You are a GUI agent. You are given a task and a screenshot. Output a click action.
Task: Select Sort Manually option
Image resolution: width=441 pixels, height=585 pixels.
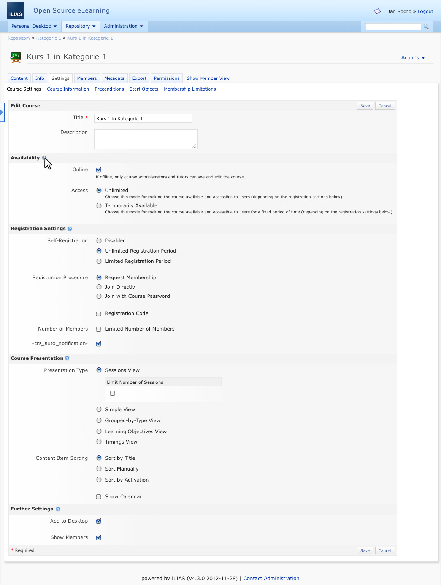(99, 469)
